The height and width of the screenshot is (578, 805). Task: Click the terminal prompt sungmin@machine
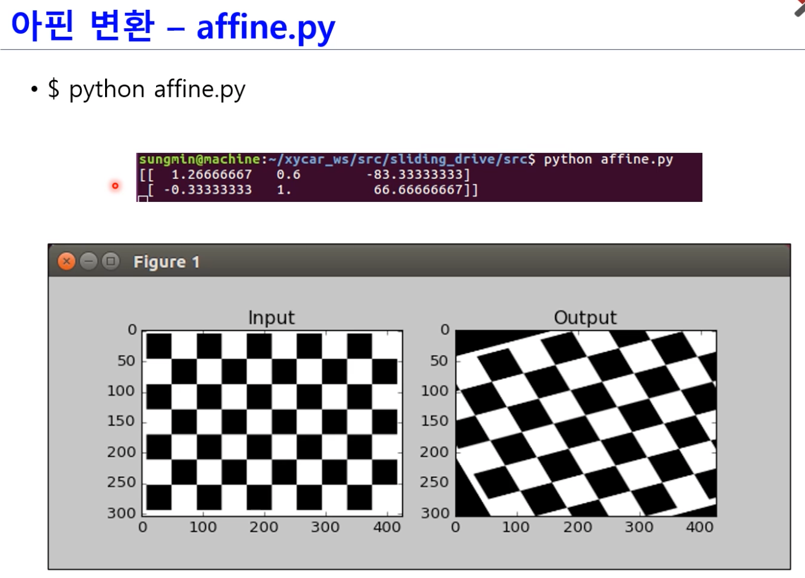(200, 160)
